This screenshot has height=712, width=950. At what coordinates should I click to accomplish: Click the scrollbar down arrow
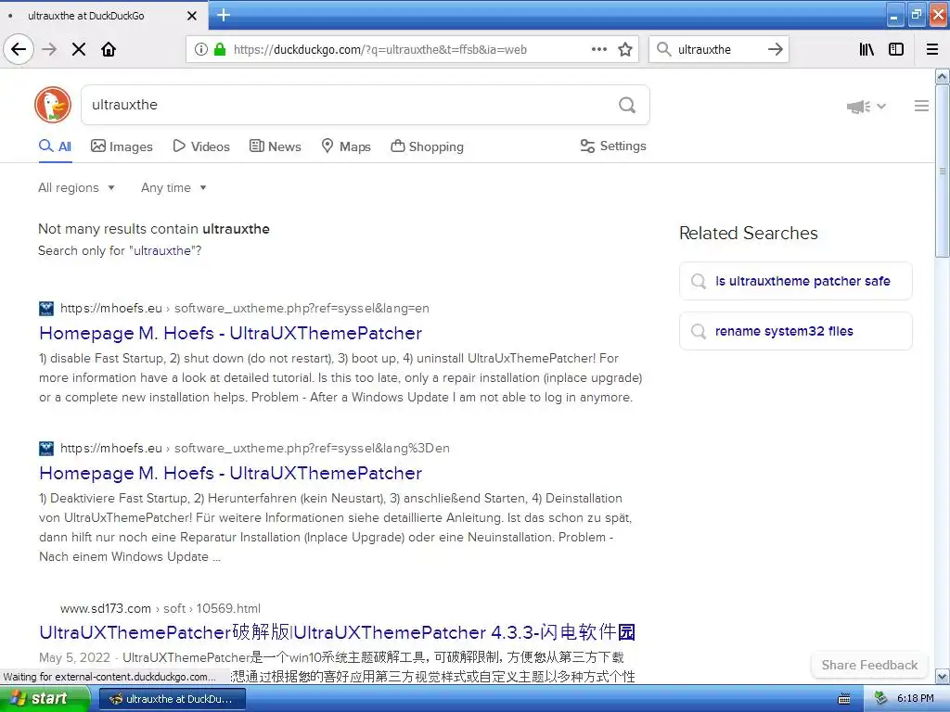click(x=943, y=676)
